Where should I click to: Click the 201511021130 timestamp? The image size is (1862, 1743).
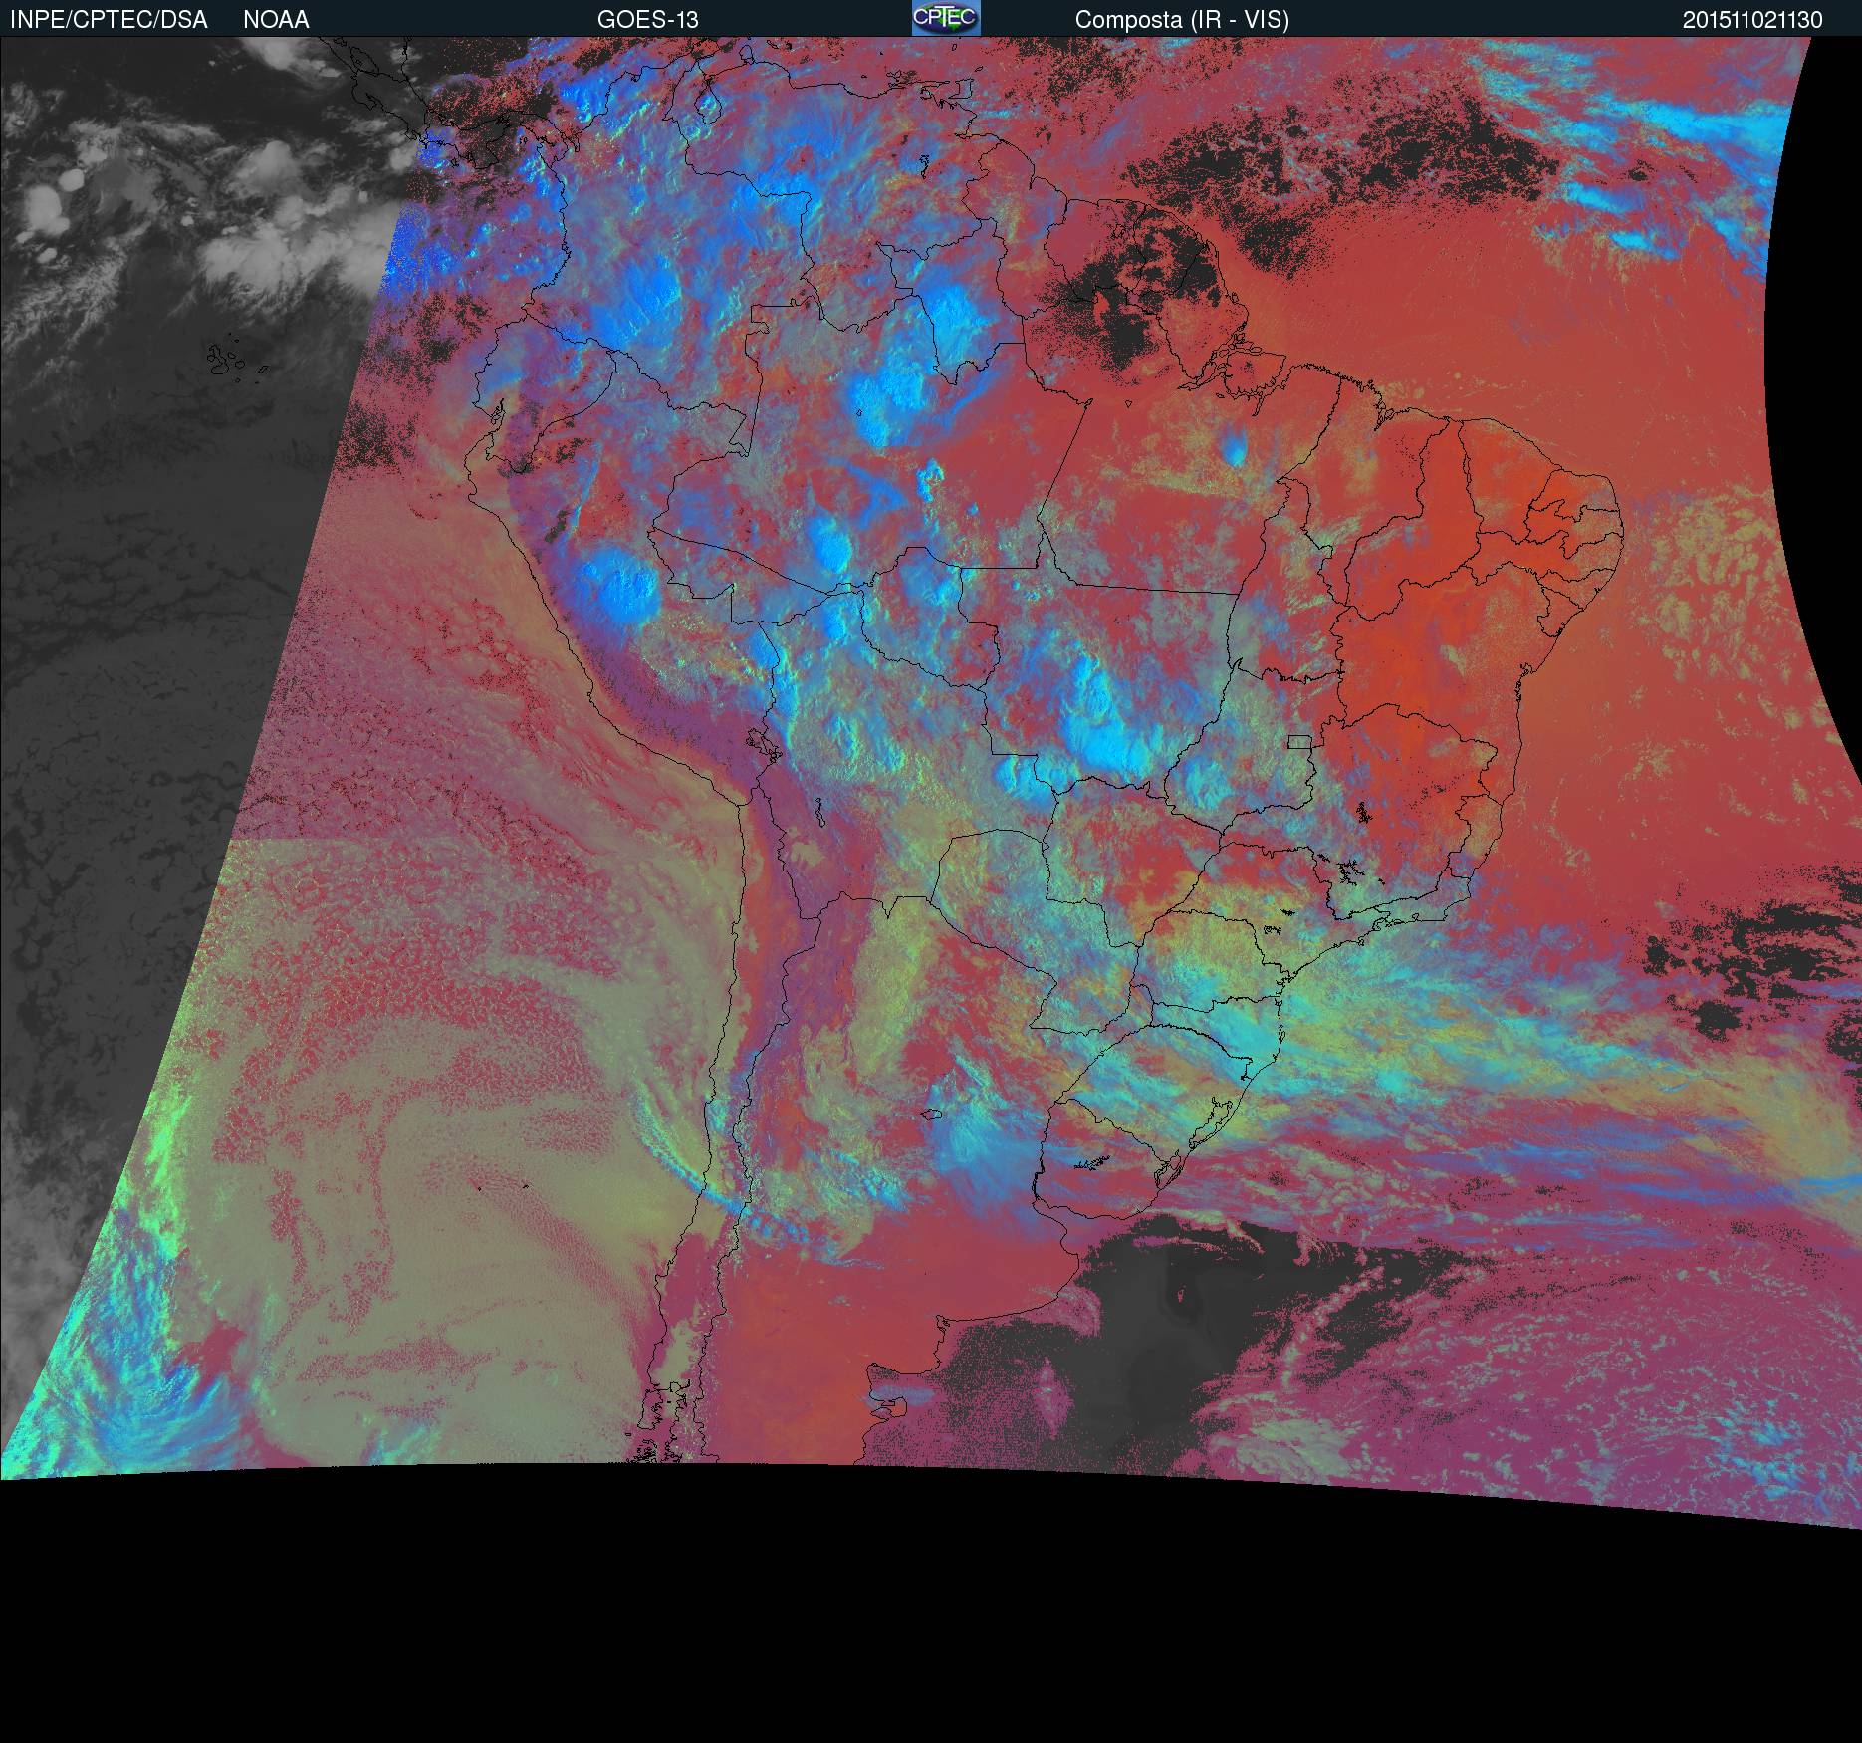1752,20
